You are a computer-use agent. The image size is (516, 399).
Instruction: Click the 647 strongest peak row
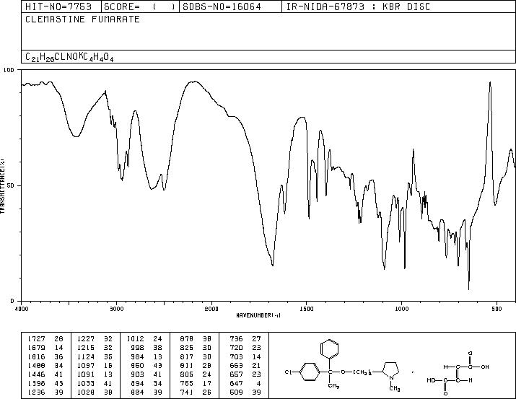click(245, 384)
